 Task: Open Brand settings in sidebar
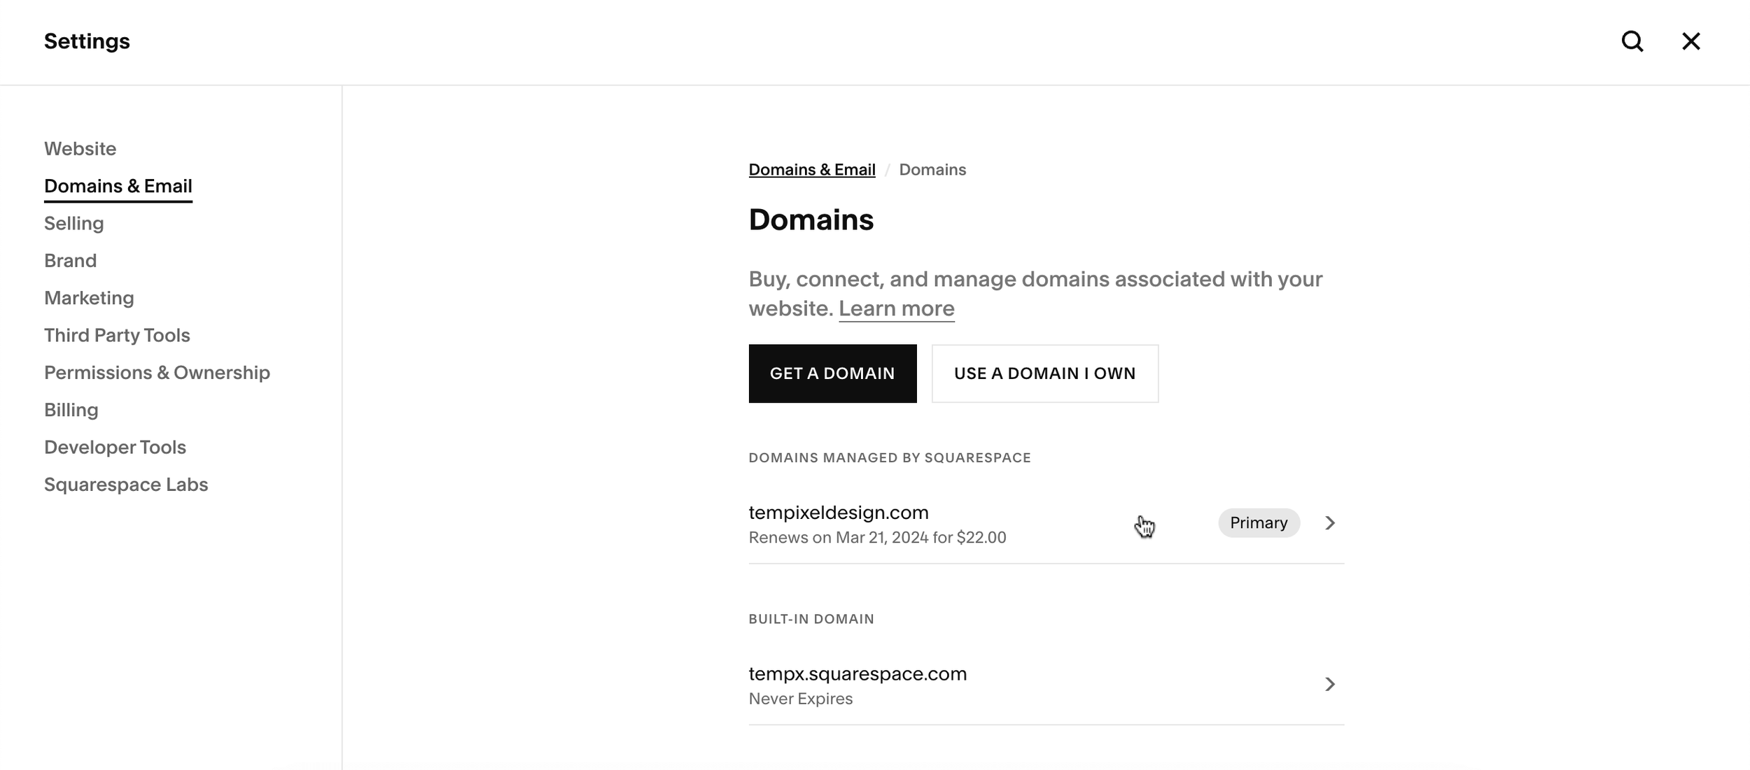click(70, 261)
